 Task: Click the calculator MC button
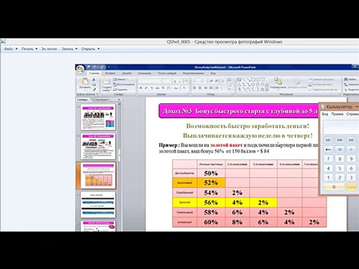328,140
